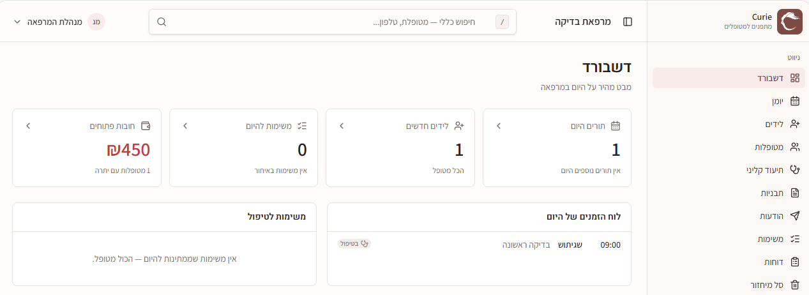Click the הודעות paper-plane icon
This screenshot has height=295, width=809.
(795, 216)
